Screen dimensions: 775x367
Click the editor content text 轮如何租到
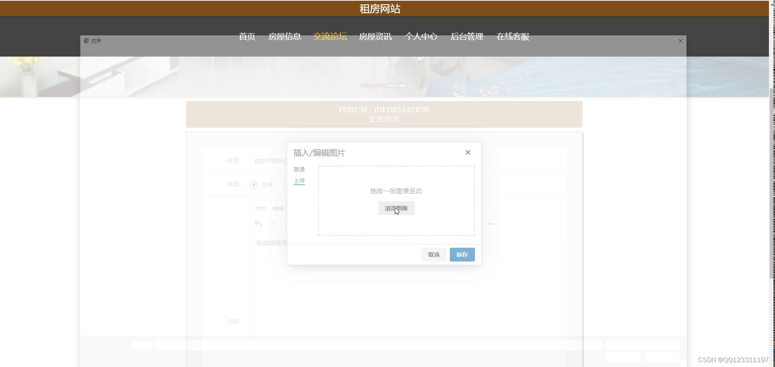(271, 243)
